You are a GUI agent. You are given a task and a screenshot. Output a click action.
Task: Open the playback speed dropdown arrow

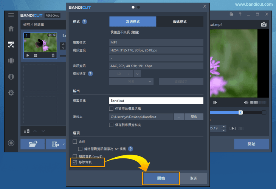pyautogui.click(x=137, y=74)
